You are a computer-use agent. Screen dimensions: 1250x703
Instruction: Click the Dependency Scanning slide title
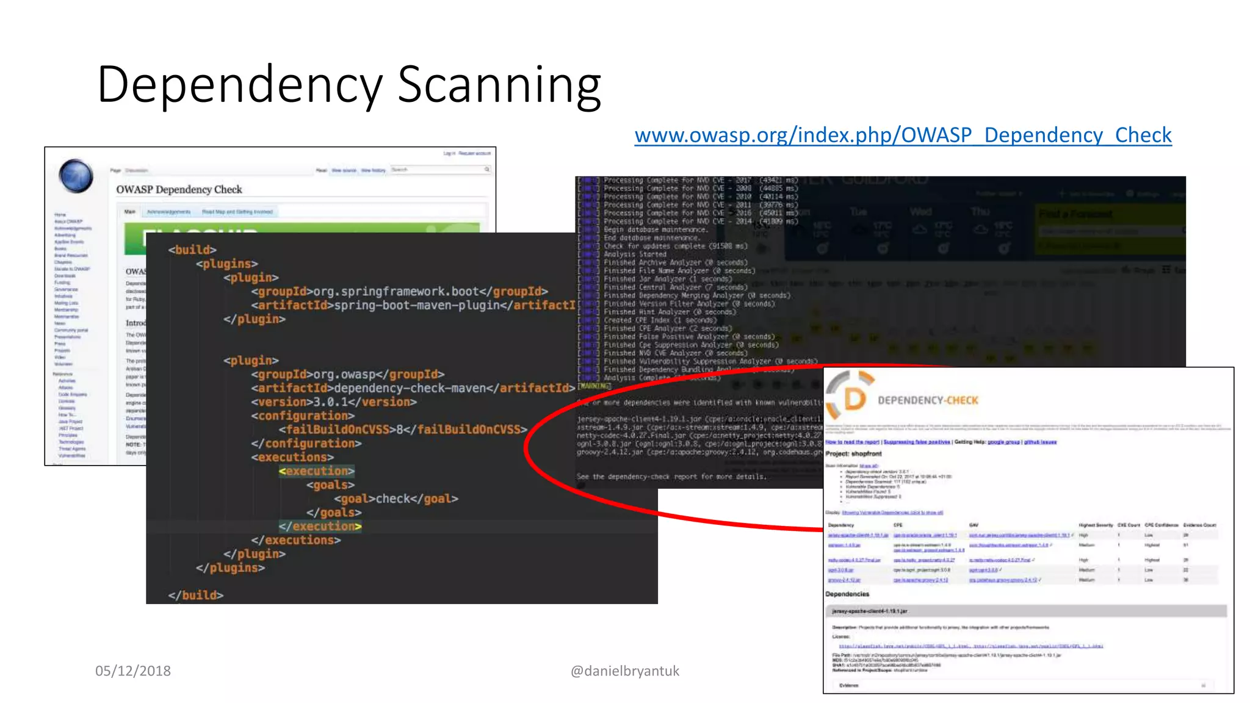coord(349,85)
